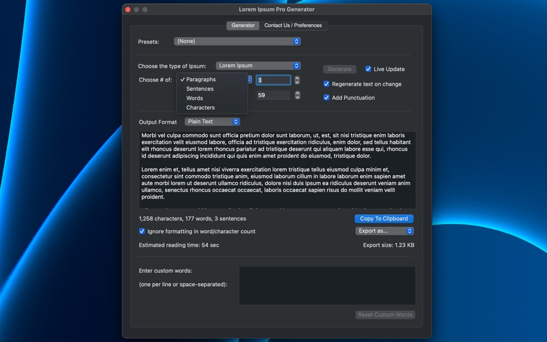This screenshot has height=342, width=547.
Task: Open the Export as... dropdown
Action: [385, 230]
